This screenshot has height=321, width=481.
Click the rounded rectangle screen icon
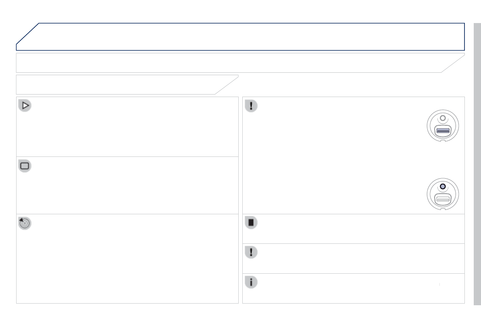click(x=25, y=166)
